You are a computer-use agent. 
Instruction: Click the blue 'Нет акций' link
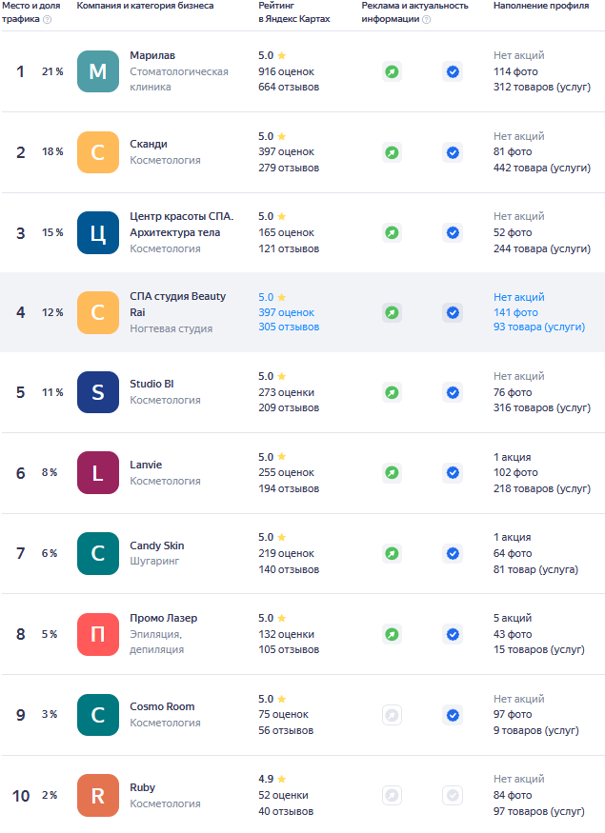(x=518, y=297)
